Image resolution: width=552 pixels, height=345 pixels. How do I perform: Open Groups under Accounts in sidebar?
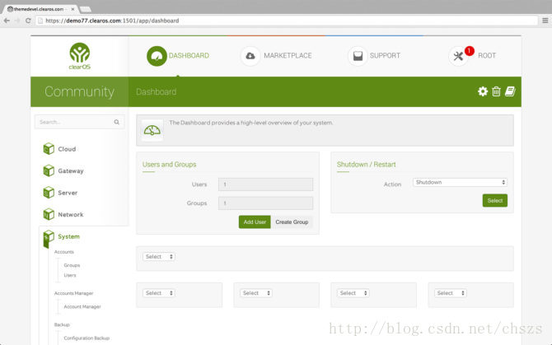pos(72,265)
